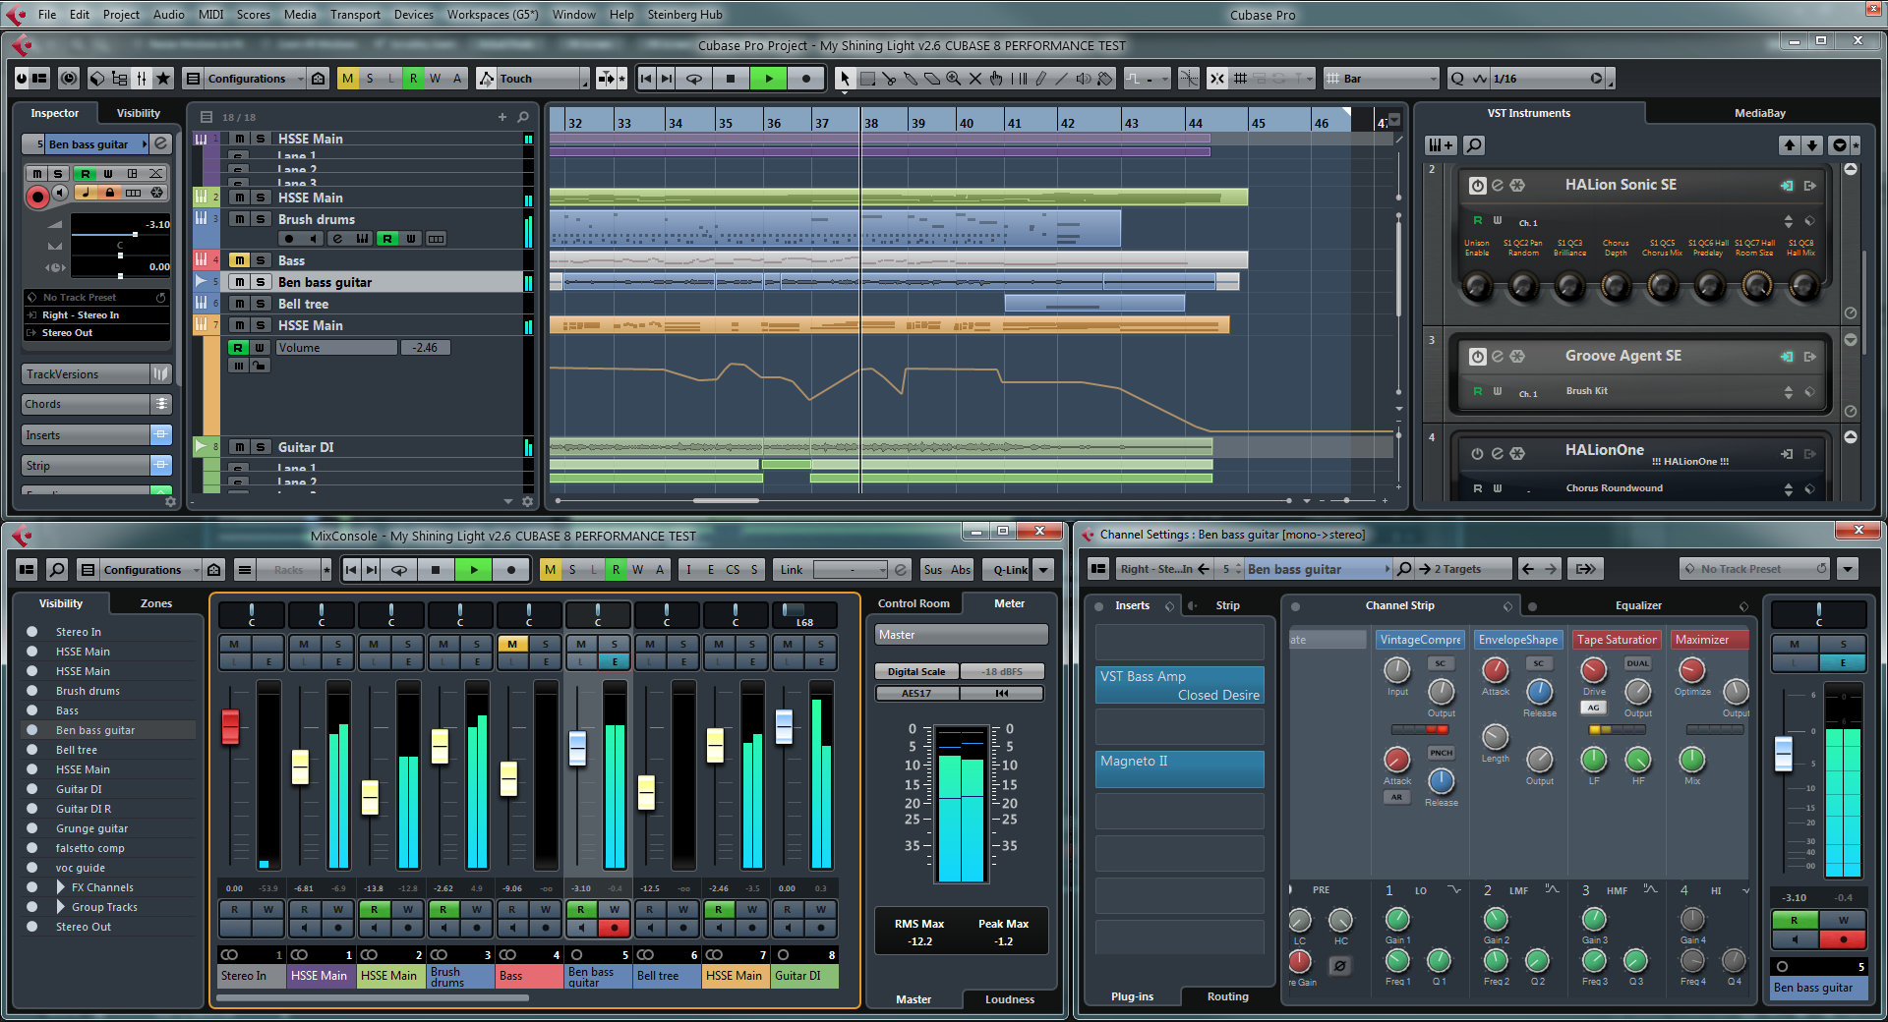
Task: Select the Glue tool in the toolbar
Action: click(912, 79)
